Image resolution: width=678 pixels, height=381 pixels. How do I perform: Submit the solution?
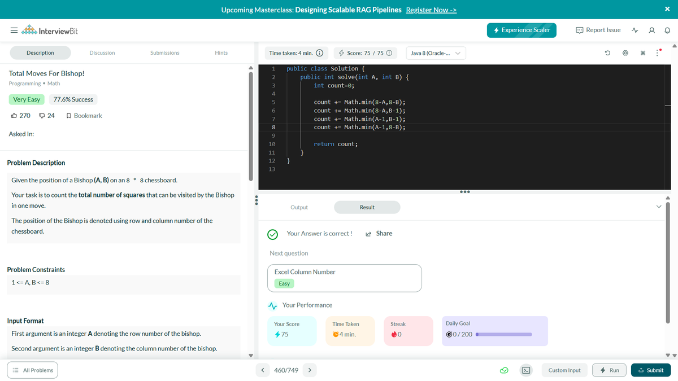(651, 370)
